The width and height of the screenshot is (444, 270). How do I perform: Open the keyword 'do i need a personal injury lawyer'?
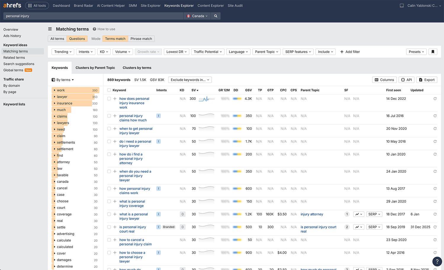pos(135,143)
